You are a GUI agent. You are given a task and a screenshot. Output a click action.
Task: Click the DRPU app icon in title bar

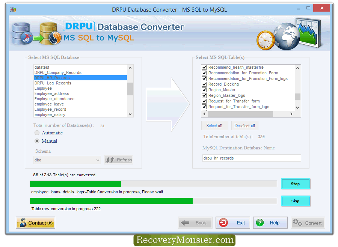[13, 10]
